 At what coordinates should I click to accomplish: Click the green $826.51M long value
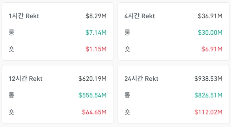[x=208, y=95]
